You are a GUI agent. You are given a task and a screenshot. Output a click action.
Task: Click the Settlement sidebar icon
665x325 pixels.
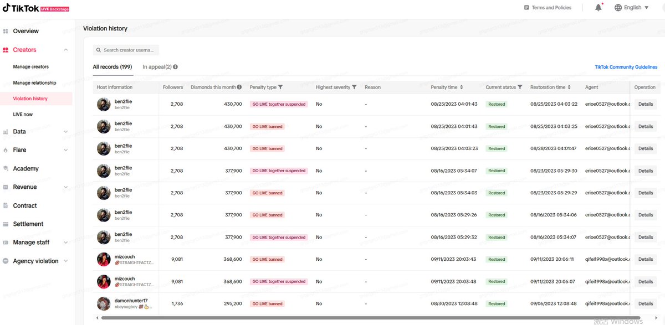[6, 224]
